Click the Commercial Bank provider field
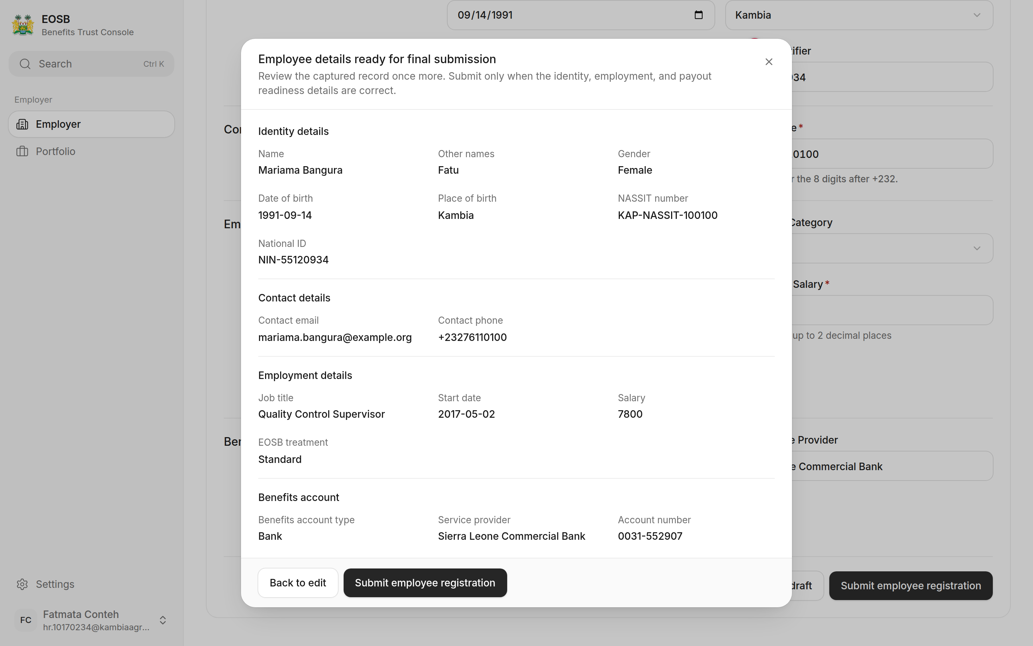This screenshot has width=1033, height=646. click(x=892, y=466)
